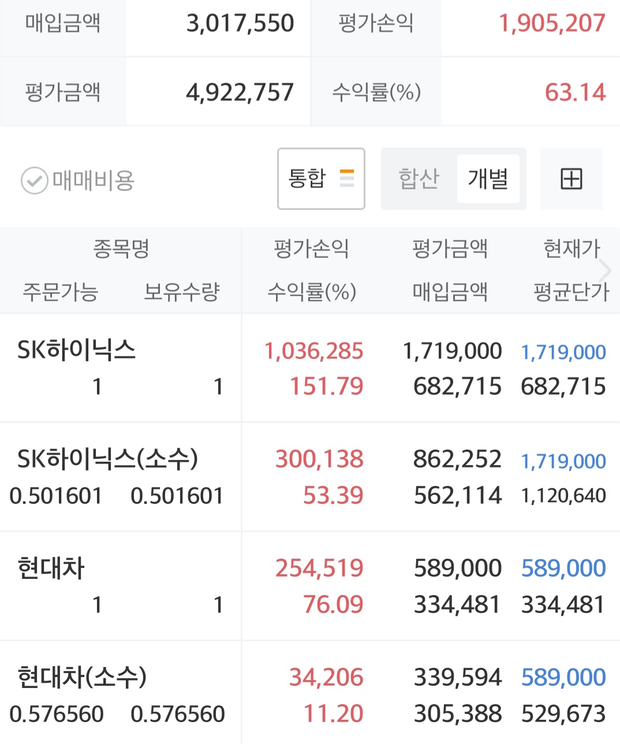
Task: Switch to the 개별 tab
Action: [x=488, y=179]
